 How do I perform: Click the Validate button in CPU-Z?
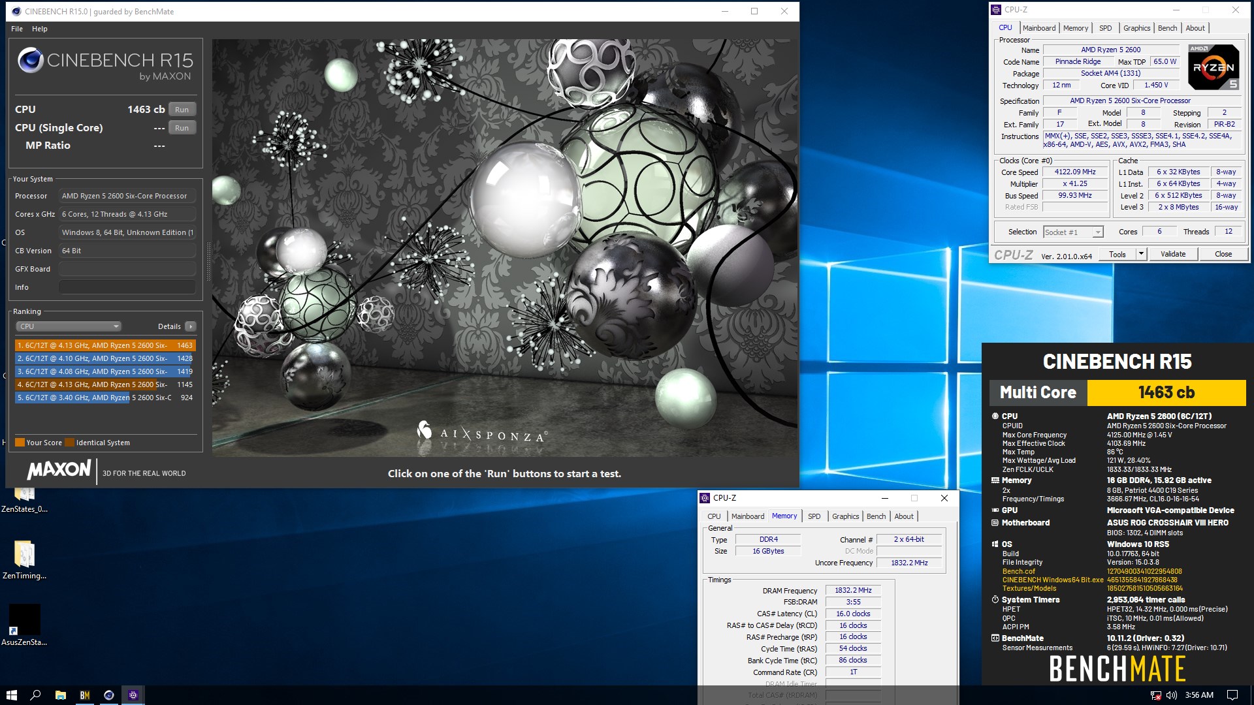click(1173, 254)
